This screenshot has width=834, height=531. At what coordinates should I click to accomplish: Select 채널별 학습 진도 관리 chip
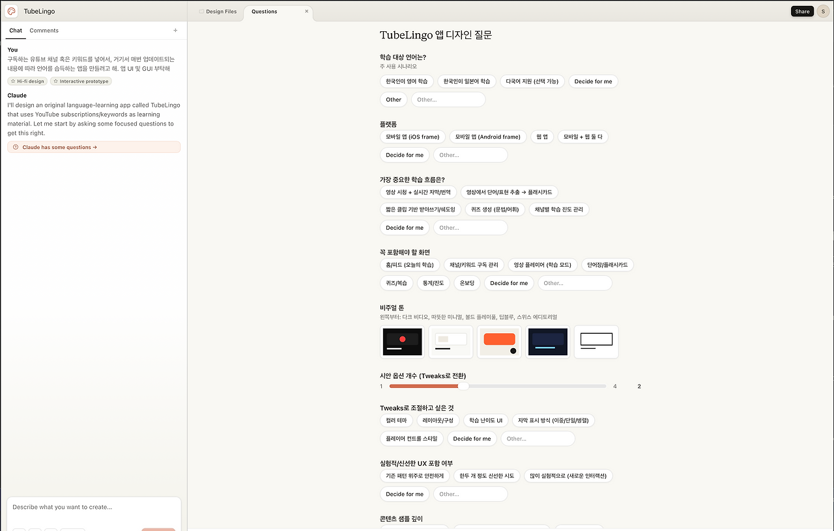559,210
